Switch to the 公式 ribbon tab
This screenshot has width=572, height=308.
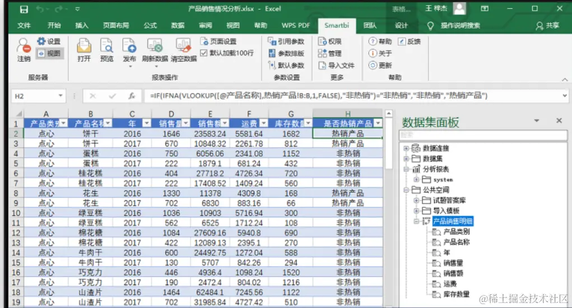150,26
